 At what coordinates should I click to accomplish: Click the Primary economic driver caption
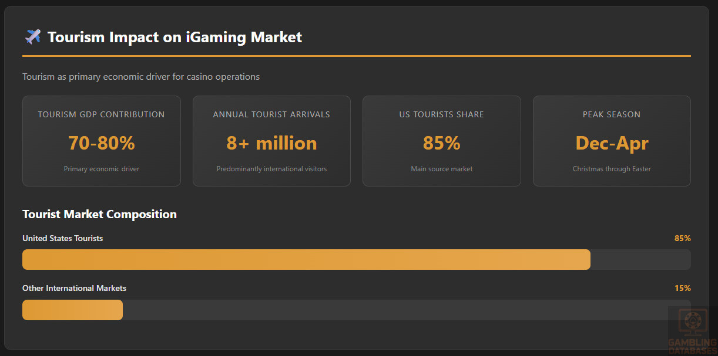point(102,169)
